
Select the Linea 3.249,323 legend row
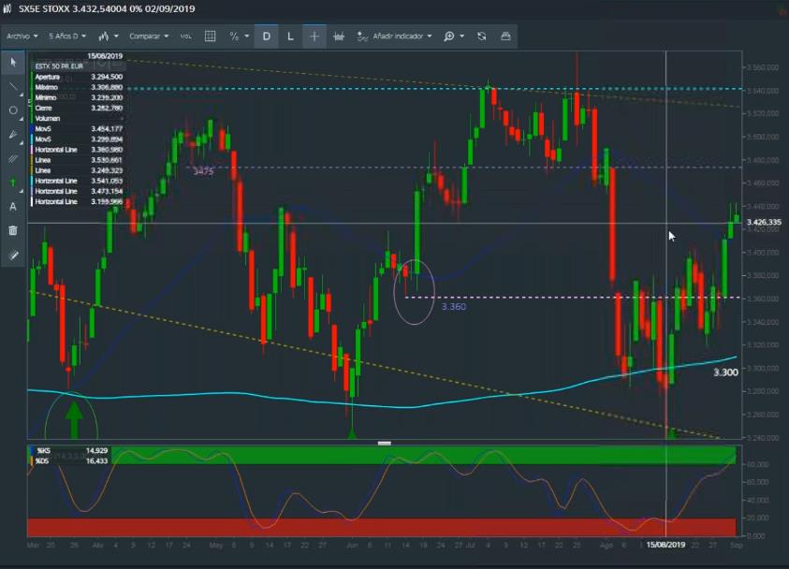(x=78, y=170)
